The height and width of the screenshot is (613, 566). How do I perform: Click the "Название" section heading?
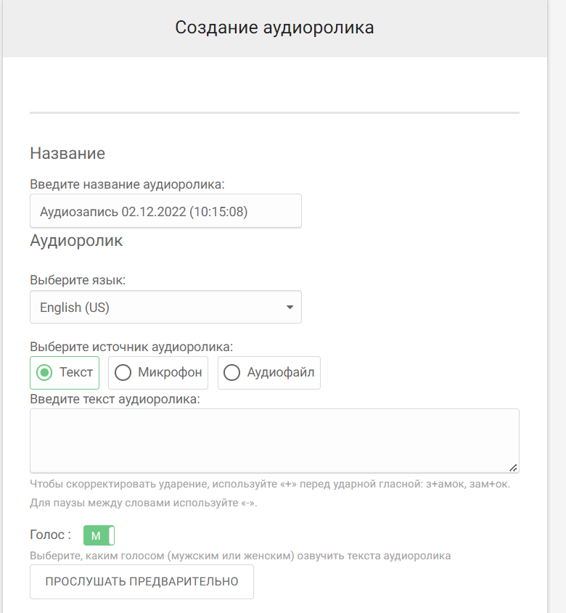click(67, 153)
